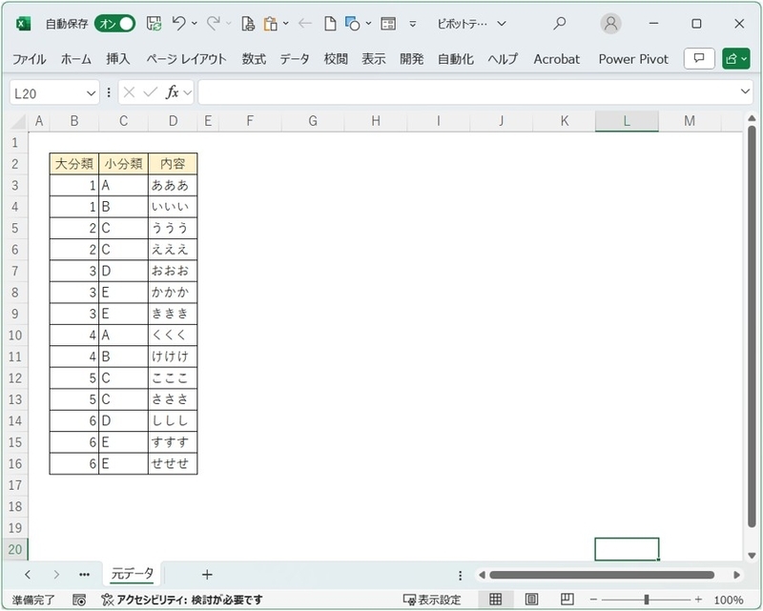Select row header 10
763x611 pixels.
click(15, 336)
